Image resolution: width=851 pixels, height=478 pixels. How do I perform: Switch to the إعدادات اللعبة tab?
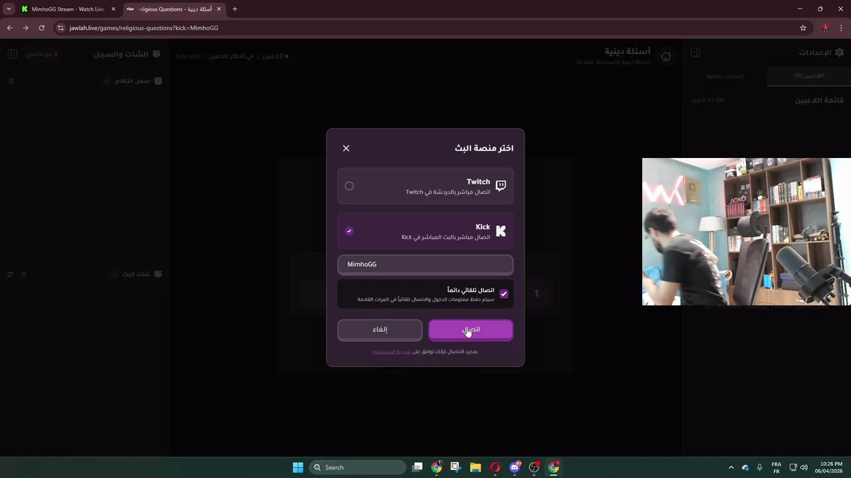725,76
